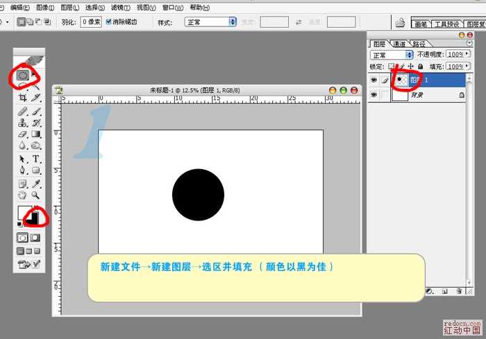Select the Type (T) tool
This screenshot has width=486, height=339.
click(x=36, y=159)
